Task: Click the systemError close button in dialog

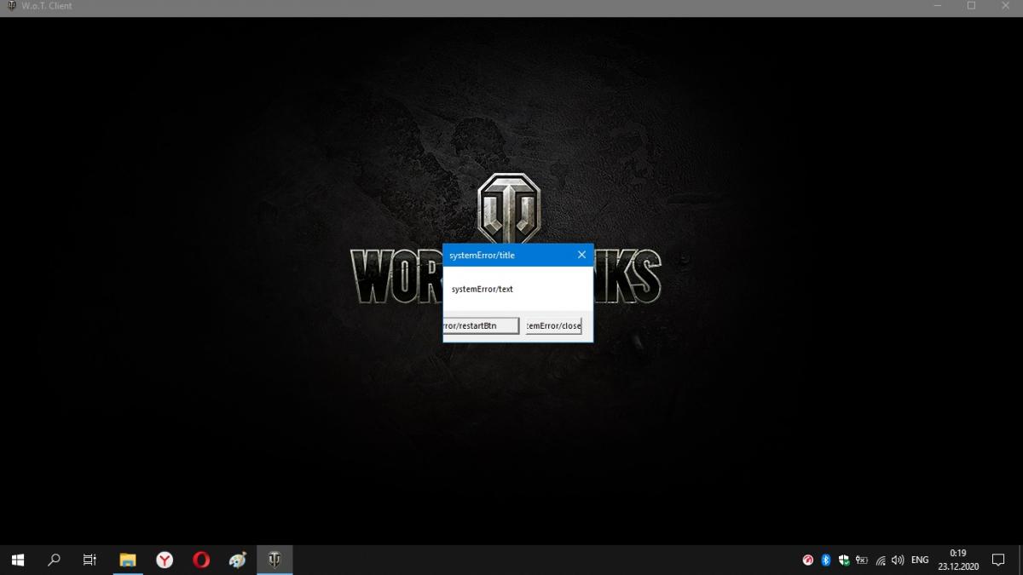Action: pyautogui.click(x=553, y=325)
